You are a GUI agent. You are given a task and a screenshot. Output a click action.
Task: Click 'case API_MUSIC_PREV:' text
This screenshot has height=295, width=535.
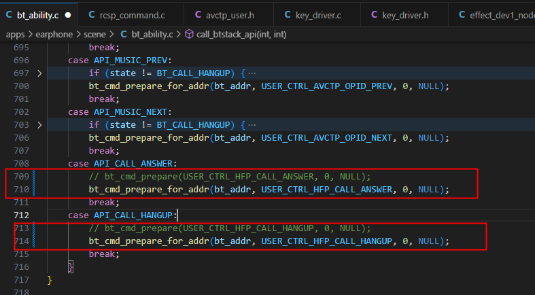(120, 60)
